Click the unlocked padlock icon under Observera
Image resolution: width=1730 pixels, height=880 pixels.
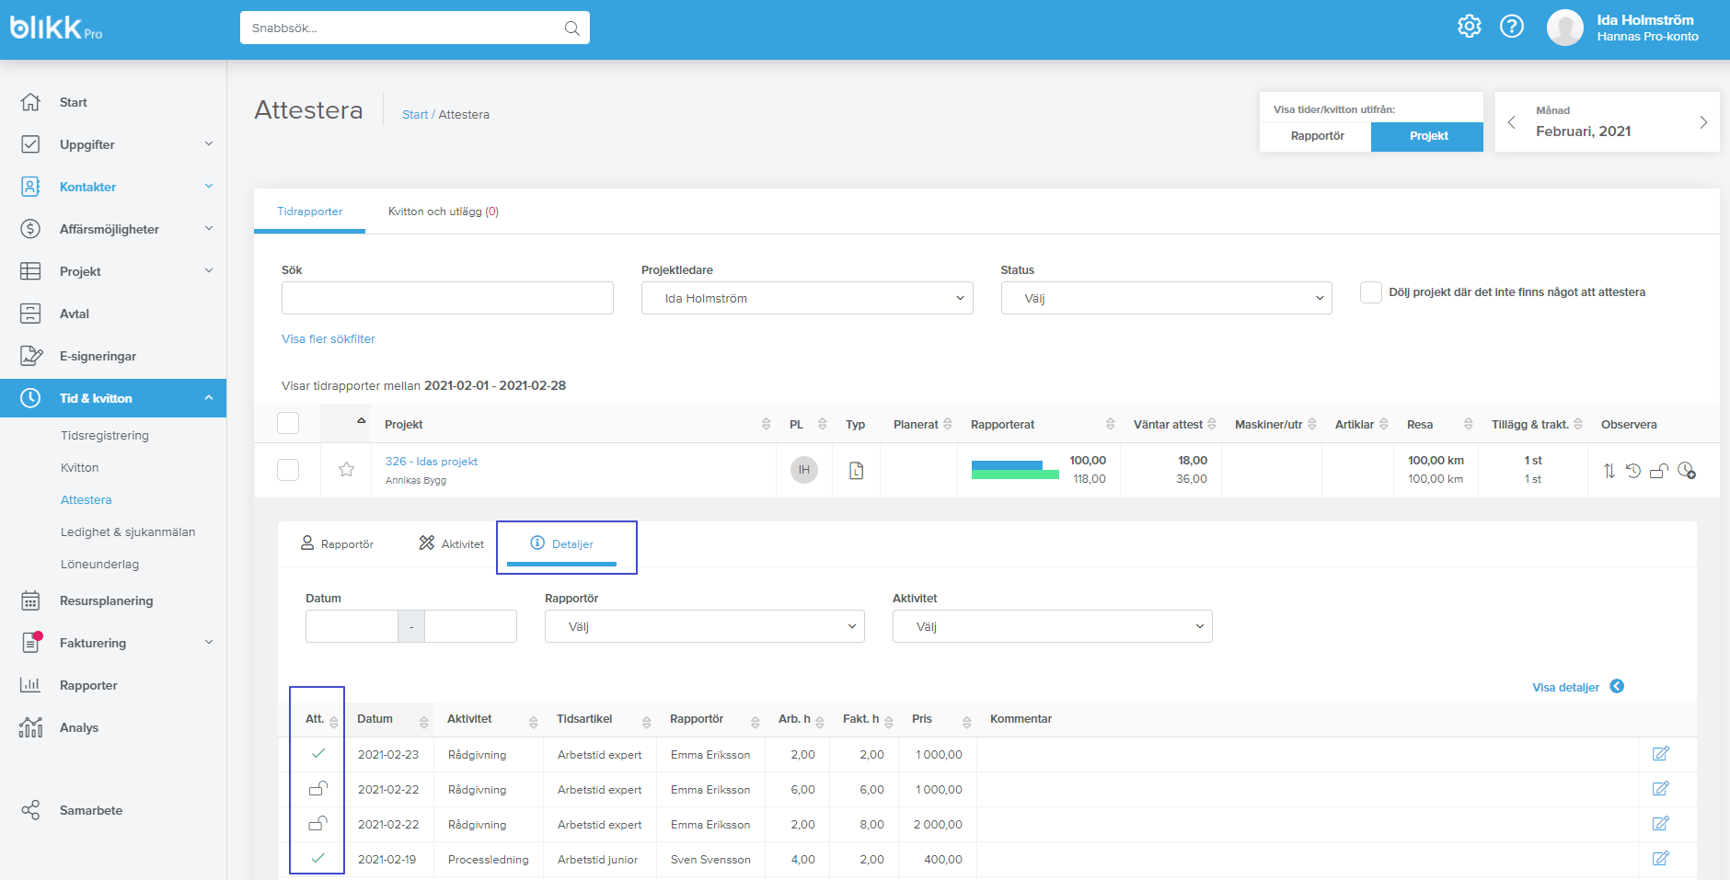coord(1659,471)
